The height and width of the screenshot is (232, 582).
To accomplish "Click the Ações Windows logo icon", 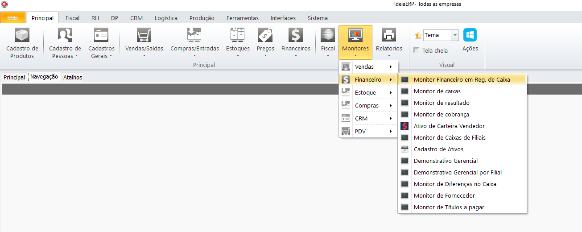I will (x=470, y=35).
